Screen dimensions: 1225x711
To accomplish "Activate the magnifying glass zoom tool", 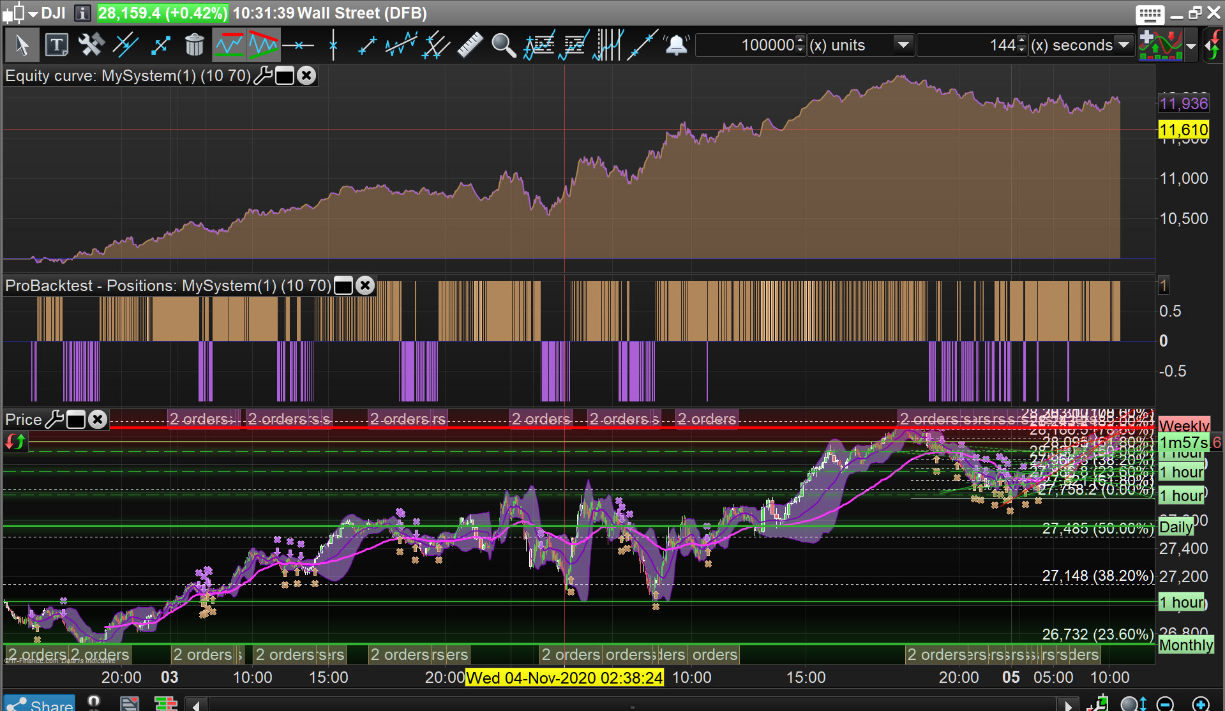I will tap(503, 45).
